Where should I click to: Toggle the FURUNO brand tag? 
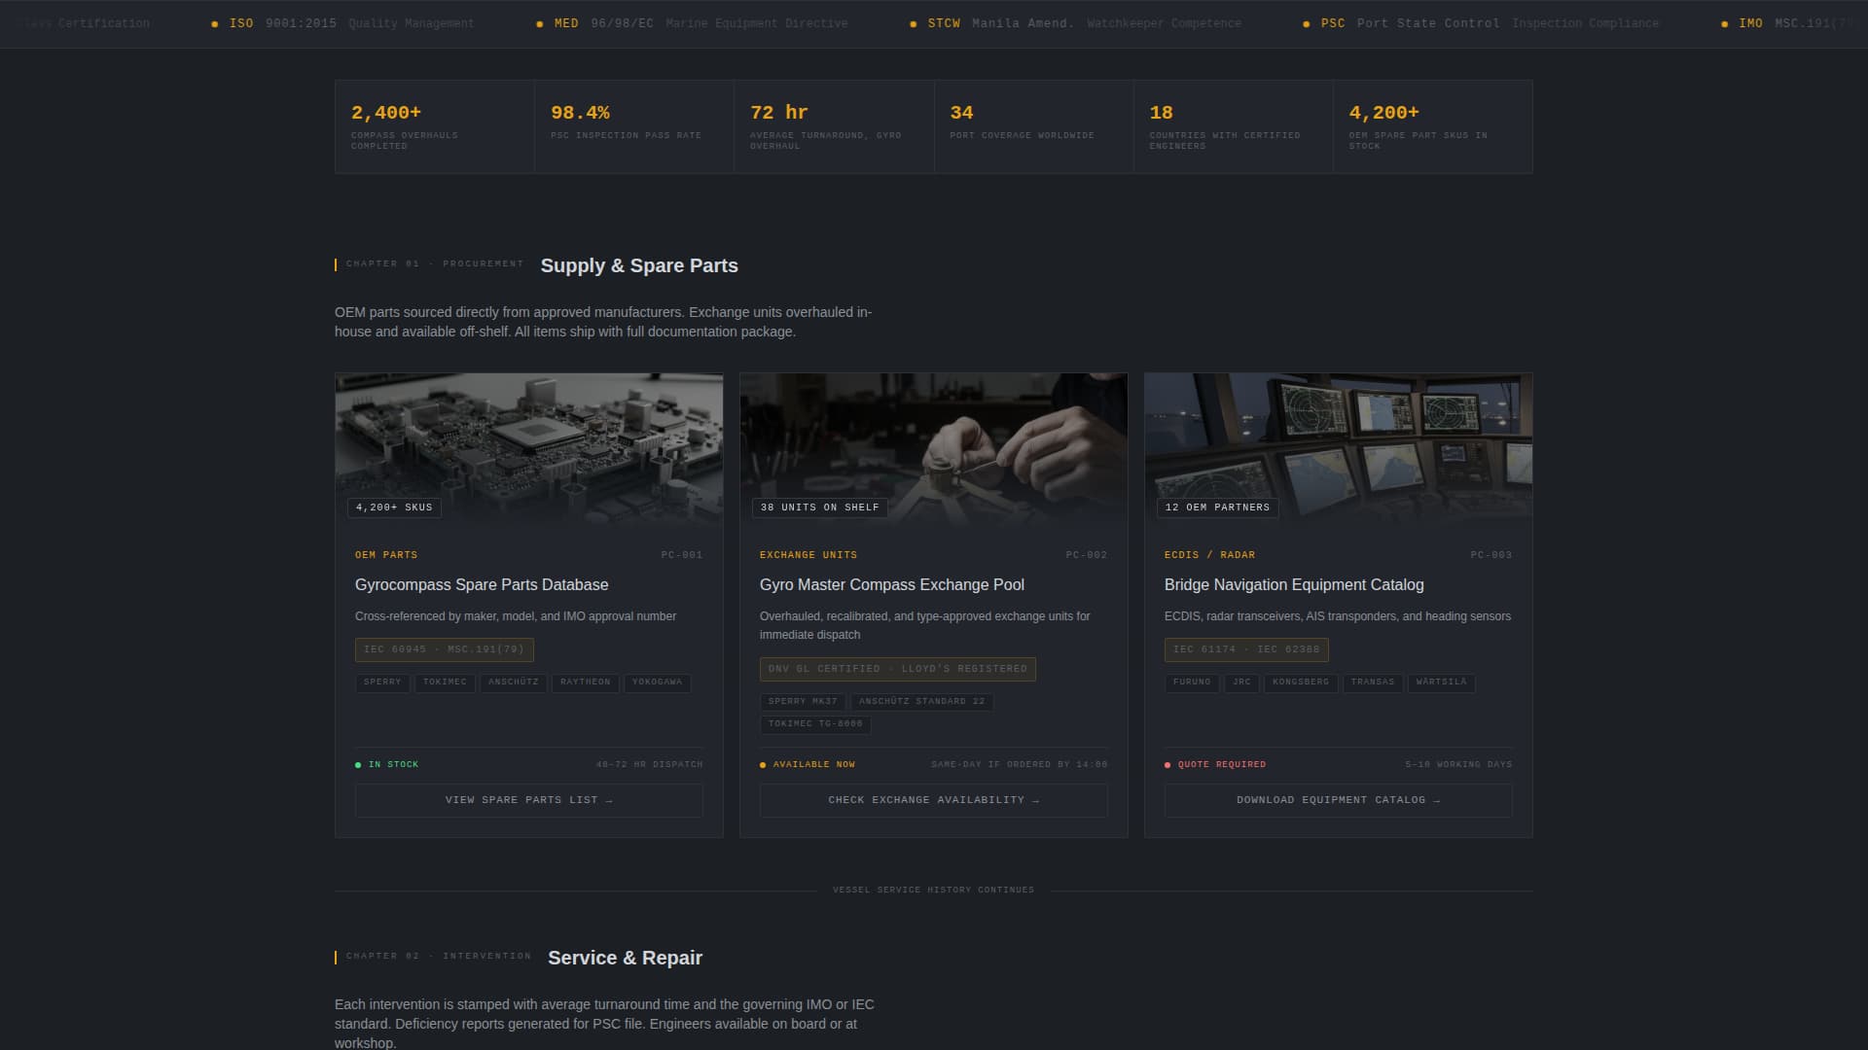pos(1192,682)
